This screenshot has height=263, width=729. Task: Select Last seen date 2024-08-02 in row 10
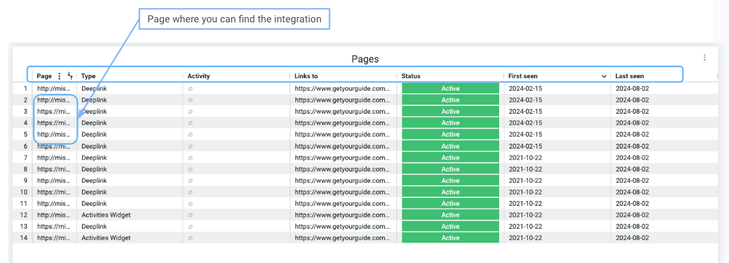pyautogui.click(x=632, y=192)
